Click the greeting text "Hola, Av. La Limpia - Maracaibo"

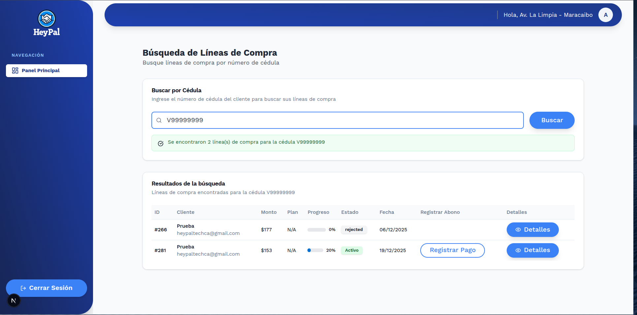pyautogui.click(x=548, y=15)
